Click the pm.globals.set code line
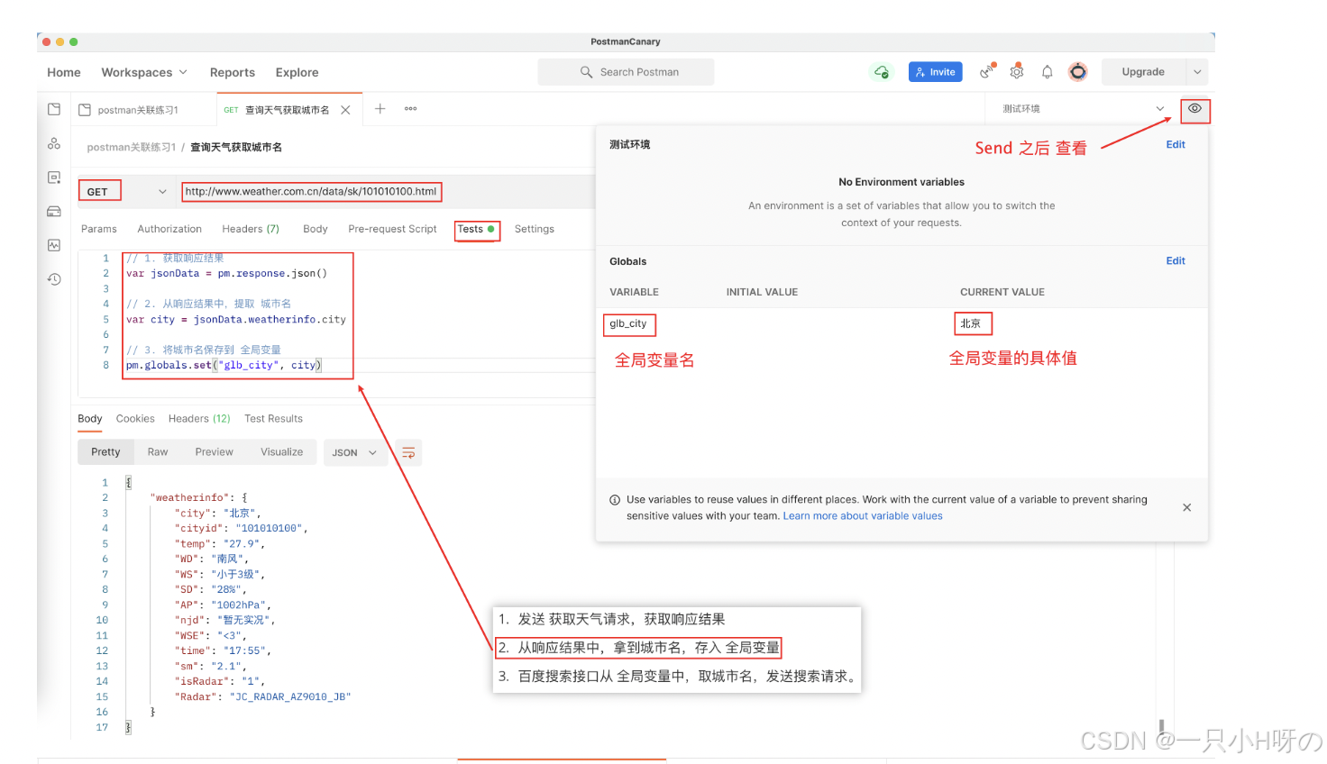This screenshot has height=764, width=1327. pyautogui.click(x=224, y=365)
